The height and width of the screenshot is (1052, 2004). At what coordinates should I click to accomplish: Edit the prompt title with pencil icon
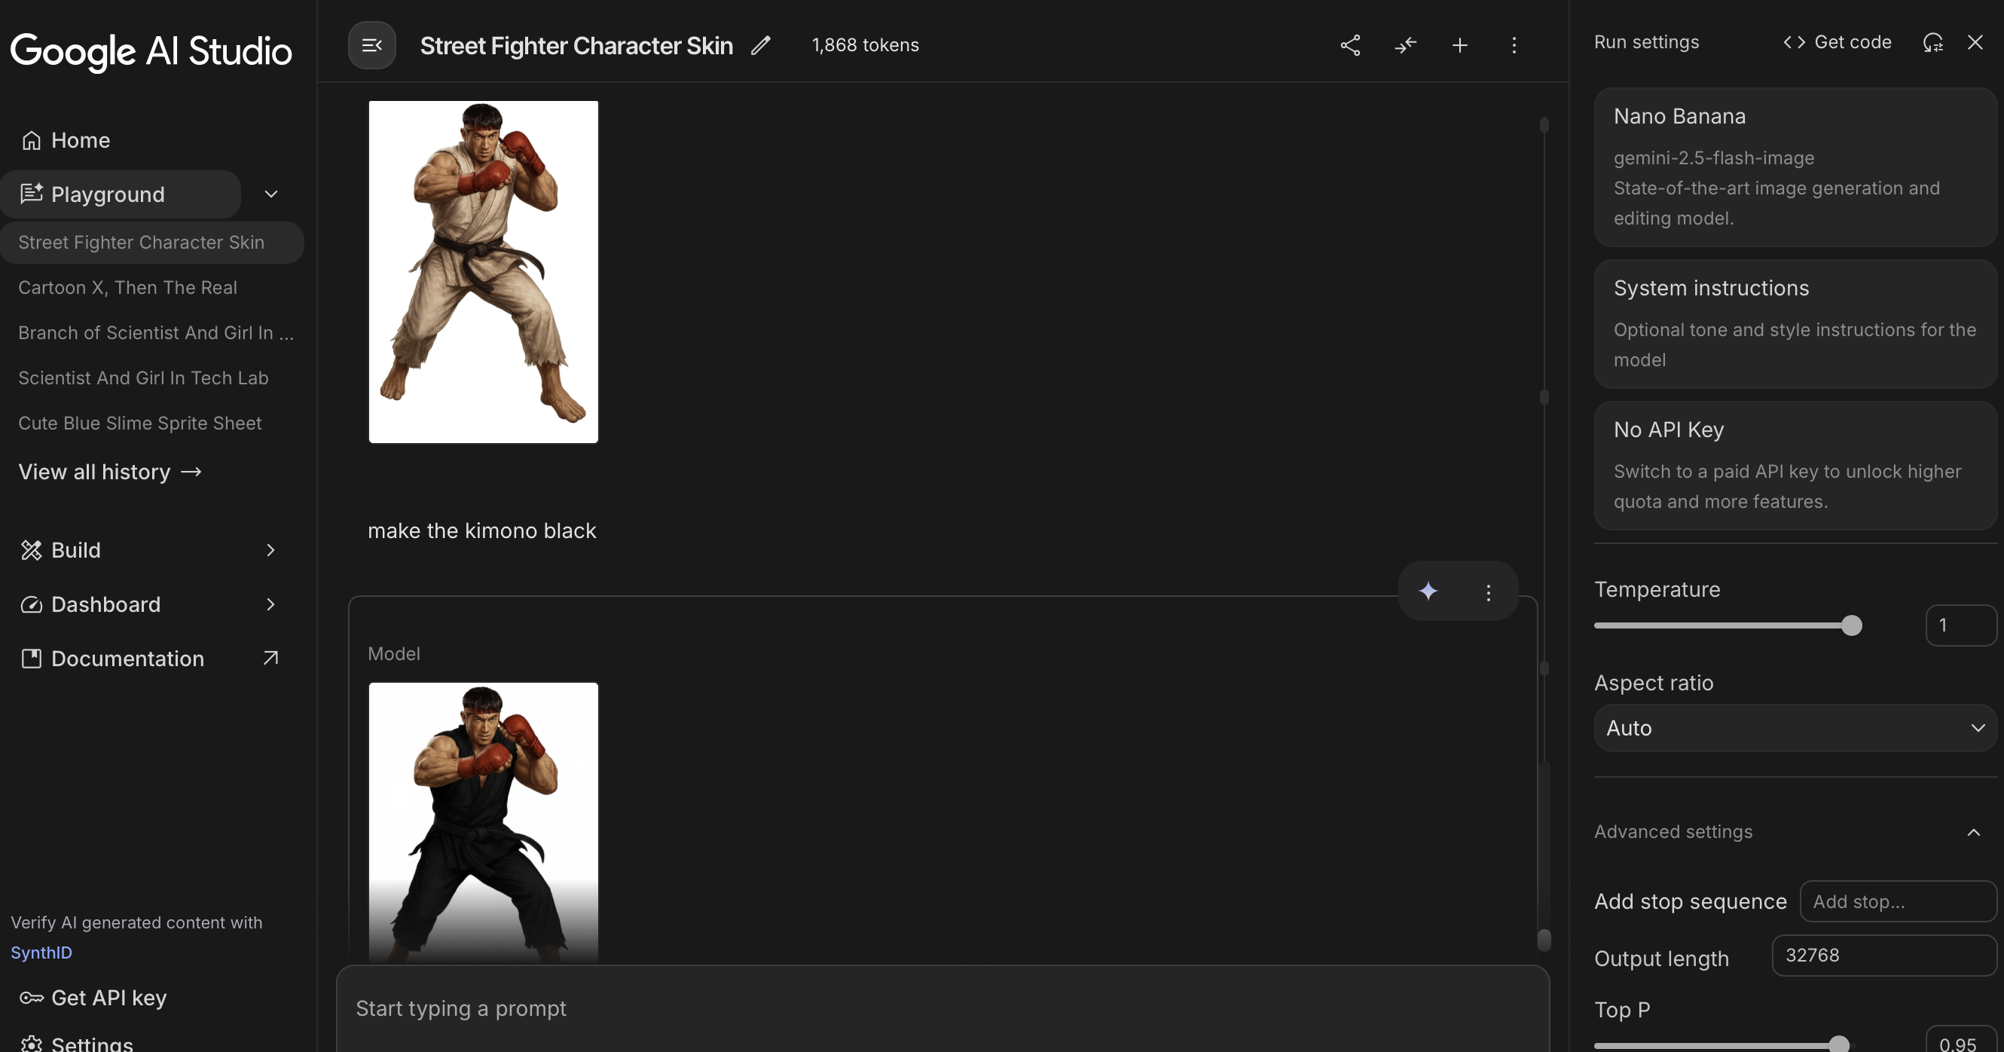tap(760, 45)
